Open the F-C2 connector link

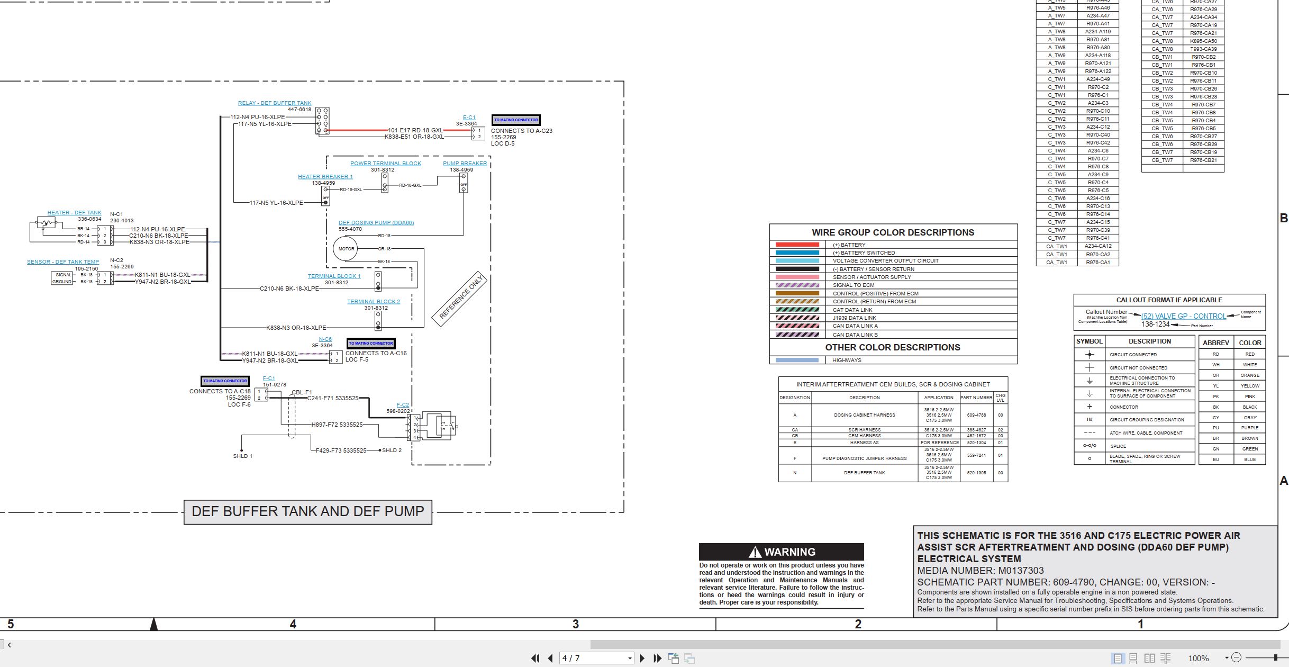(x=403, y=405)
